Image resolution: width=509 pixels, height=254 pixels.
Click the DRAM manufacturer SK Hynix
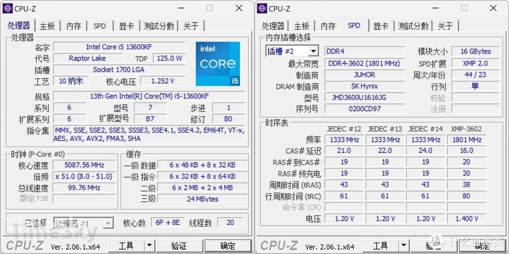[x=364, y=86]
